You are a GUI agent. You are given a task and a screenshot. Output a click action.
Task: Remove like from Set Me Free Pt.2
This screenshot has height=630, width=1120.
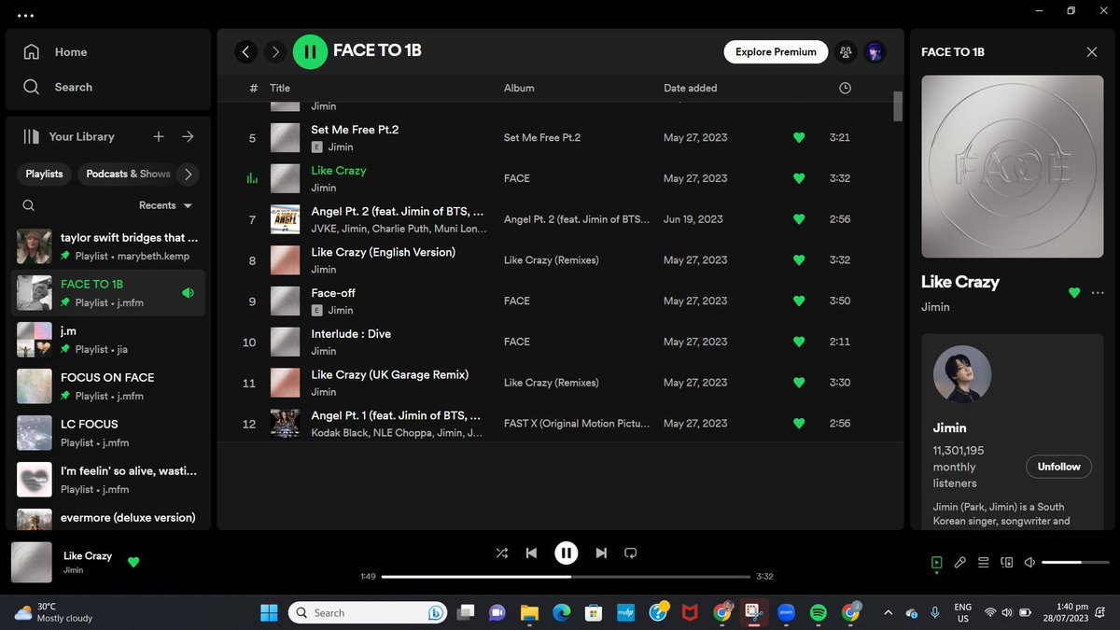pyautogui.click(x=799, y=137)
